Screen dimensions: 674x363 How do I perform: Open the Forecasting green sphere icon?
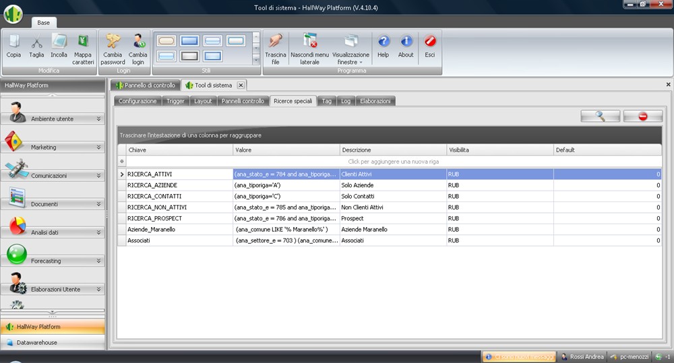coord(18,254)
